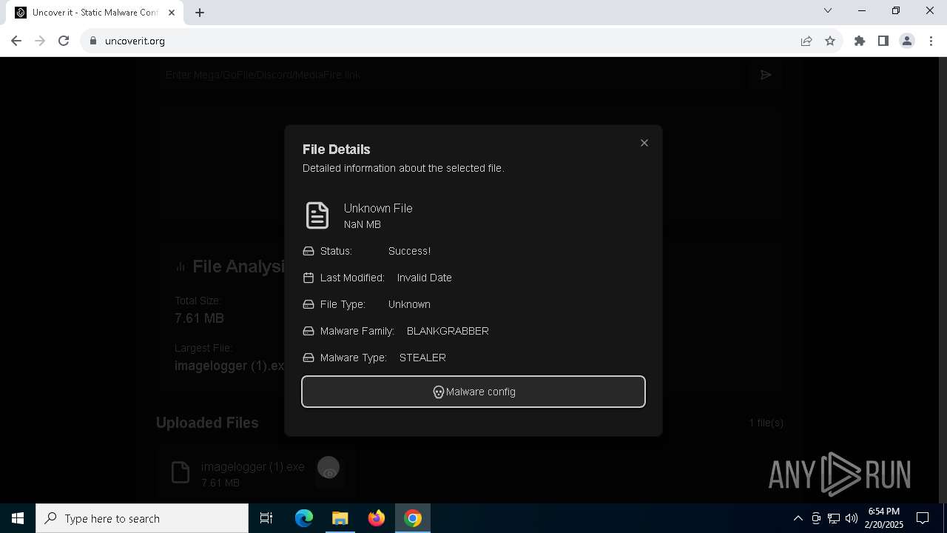Click the site info lock icon
Viewport: 947px width, 533px height.
coord(93,41)
